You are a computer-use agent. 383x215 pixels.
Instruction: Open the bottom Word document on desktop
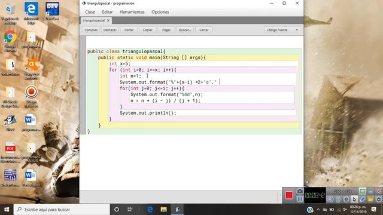pyautogui.click(x=31, y=178)
